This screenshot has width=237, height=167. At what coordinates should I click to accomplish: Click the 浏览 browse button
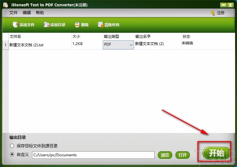click(165, 155)
